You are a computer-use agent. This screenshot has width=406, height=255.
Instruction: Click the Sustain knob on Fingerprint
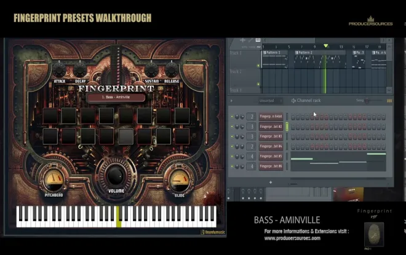point(151,70)
